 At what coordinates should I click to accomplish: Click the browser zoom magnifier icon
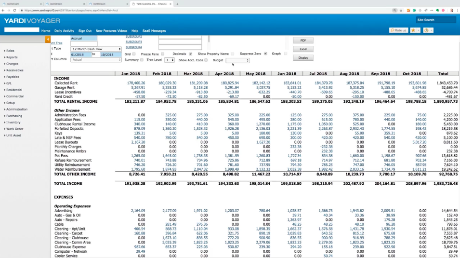point(394,10)
